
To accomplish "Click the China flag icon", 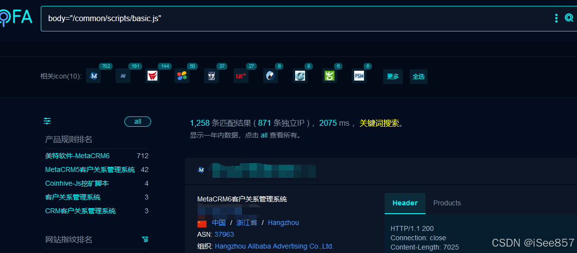I will click(x=202, y=223).
